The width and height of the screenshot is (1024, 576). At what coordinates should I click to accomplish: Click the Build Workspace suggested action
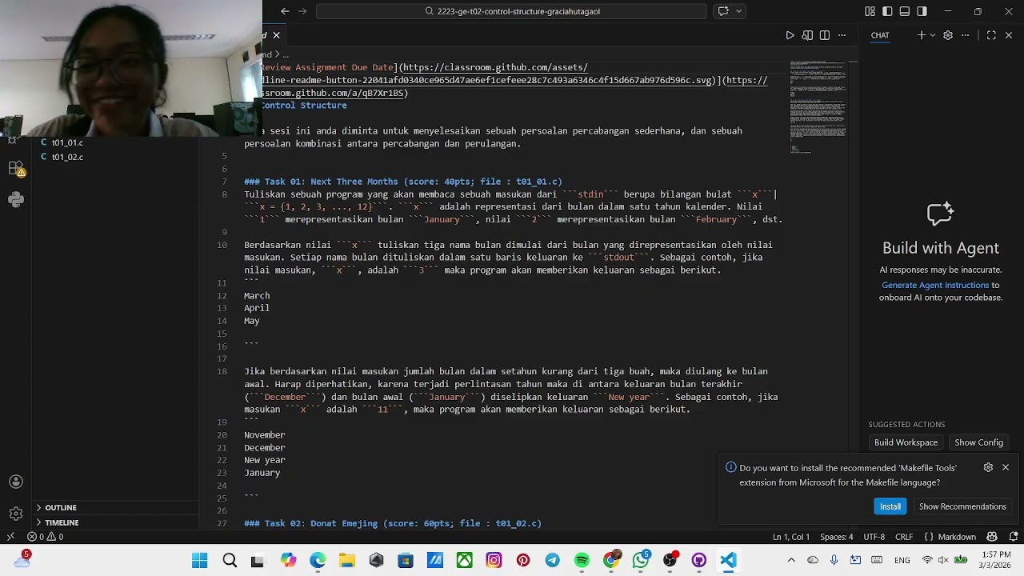click(x=906, y=442)
